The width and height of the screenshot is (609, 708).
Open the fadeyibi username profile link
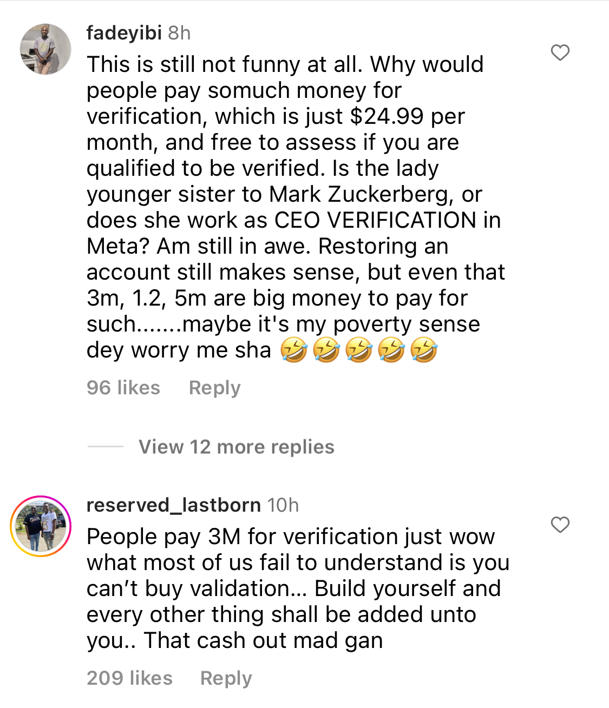click(x=124, y=33)
